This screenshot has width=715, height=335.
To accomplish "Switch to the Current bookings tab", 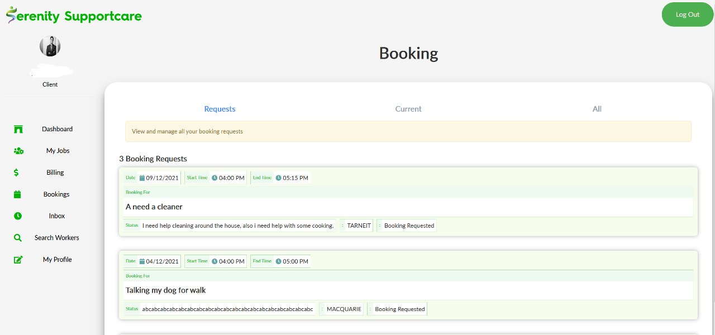I will tap(408, 109).
